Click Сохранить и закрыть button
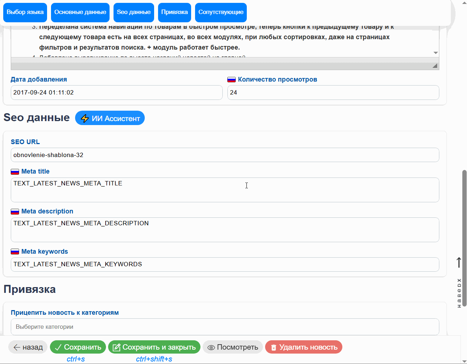 click(x=154, y=347)
